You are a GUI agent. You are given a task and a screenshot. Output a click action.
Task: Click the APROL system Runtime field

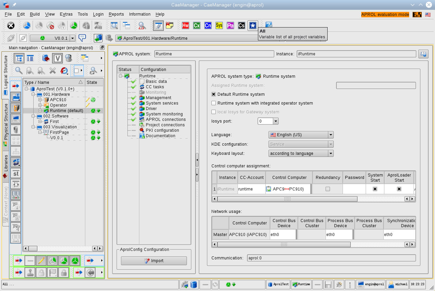click(x=214, y=54)
